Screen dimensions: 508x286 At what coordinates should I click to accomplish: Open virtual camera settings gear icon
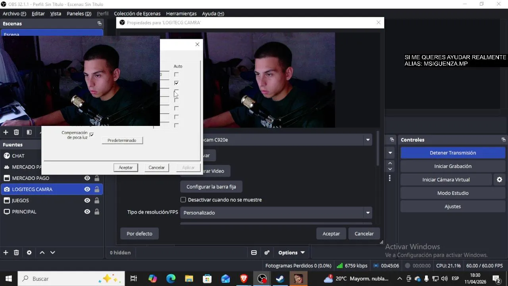pos(499,180)
